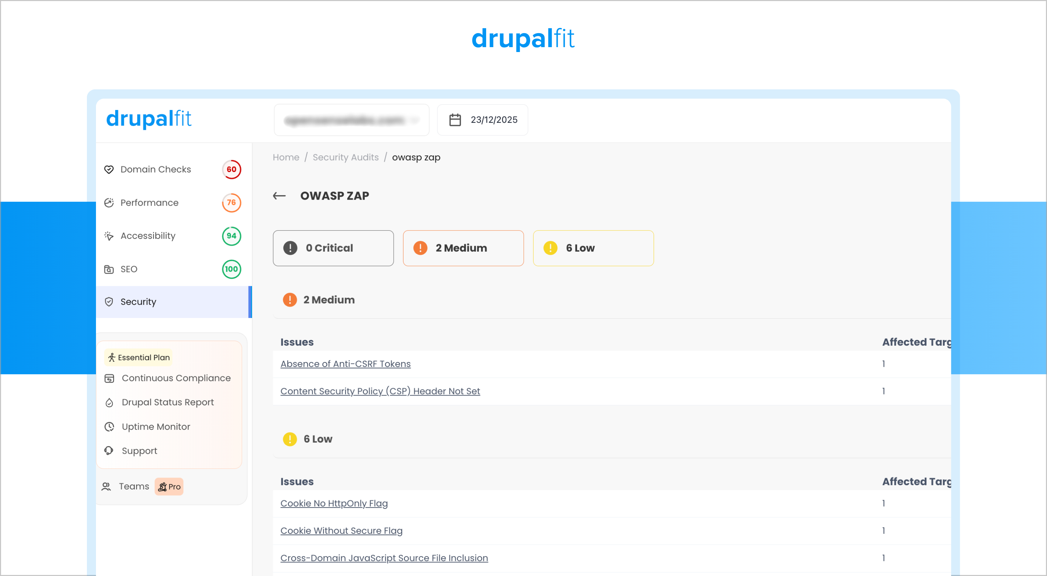
Task: Click the Pro badge next to Teams
Action: pos(169,487)
